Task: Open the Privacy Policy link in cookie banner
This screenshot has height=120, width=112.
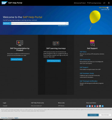Action: 4,118
